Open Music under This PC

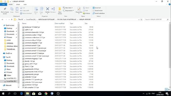(7, 69)
